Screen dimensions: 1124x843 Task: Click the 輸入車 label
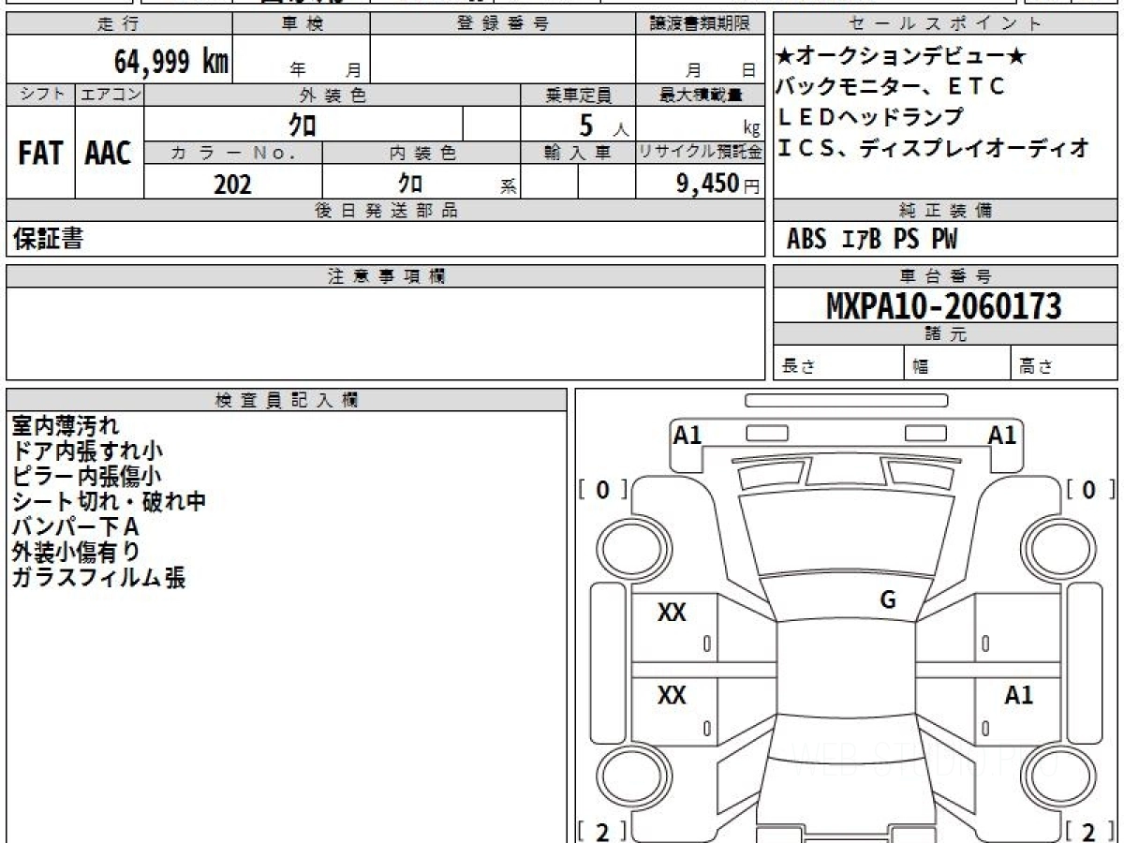click(x=578, y=153)
